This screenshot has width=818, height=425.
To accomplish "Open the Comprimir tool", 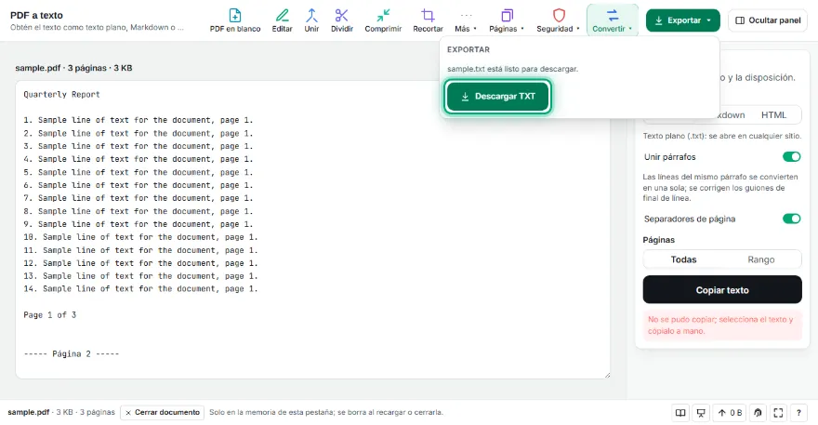I will click(x=383, y=20).
